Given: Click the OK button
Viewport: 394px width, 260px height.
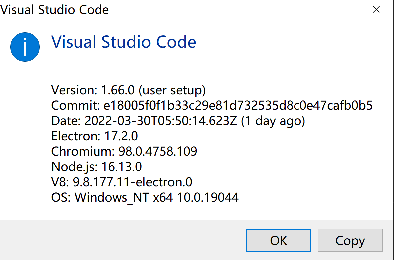Looking at the screenshot, I should click(x=278, y=240).
